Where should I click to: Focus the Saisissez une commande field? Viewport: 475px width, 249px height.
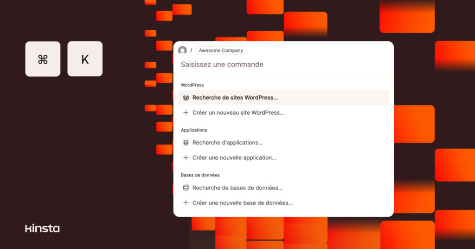pos(283,64)
